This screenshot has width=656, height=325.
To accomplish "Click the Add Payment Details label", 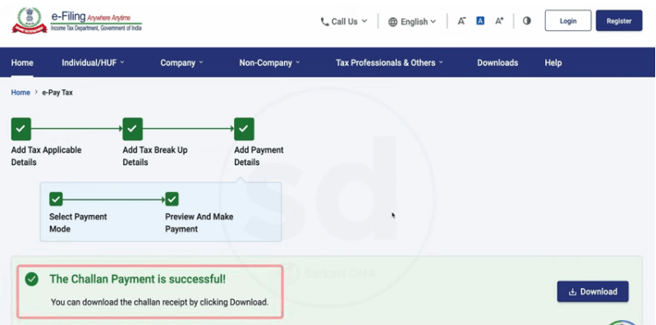I will tap(259, 156).
